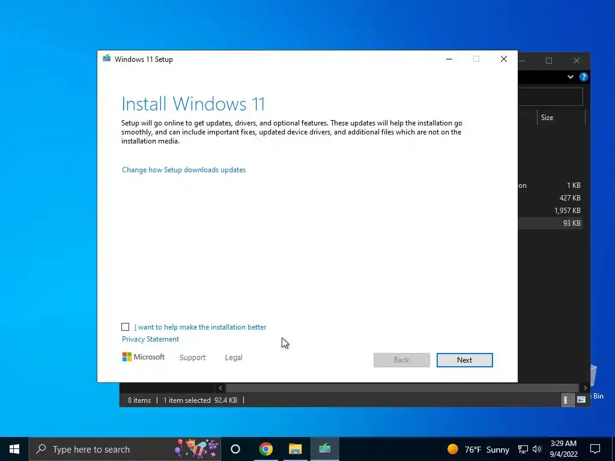Click Windows Setup taskbar icon
Image resolution: width=615 pixels, height=461 pixels.
click(325, 449)
